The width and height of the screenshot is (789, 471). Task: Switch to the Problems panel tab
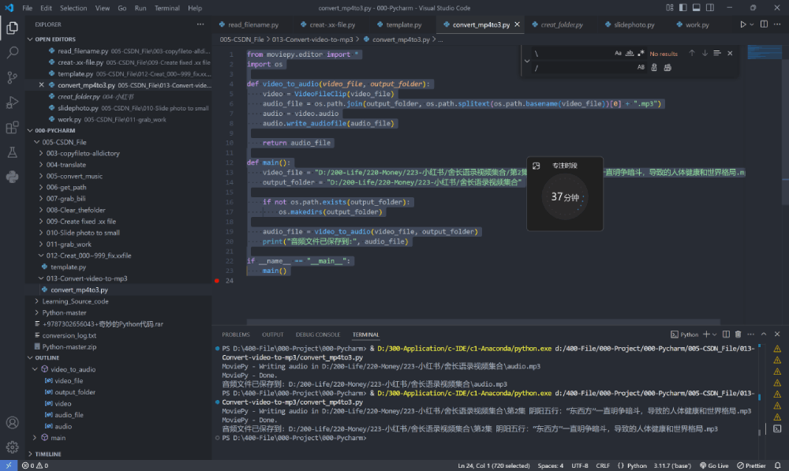(235, 335)
